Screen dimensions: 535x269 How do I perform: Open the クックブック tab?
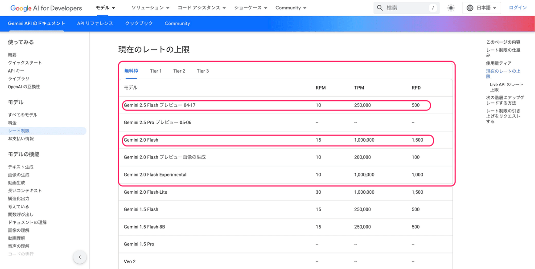pyautogui.click(x=139, y=23)
